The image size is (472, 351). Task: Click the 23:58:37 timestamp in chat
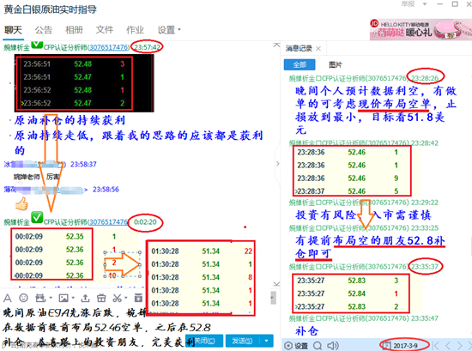(83, 164)
